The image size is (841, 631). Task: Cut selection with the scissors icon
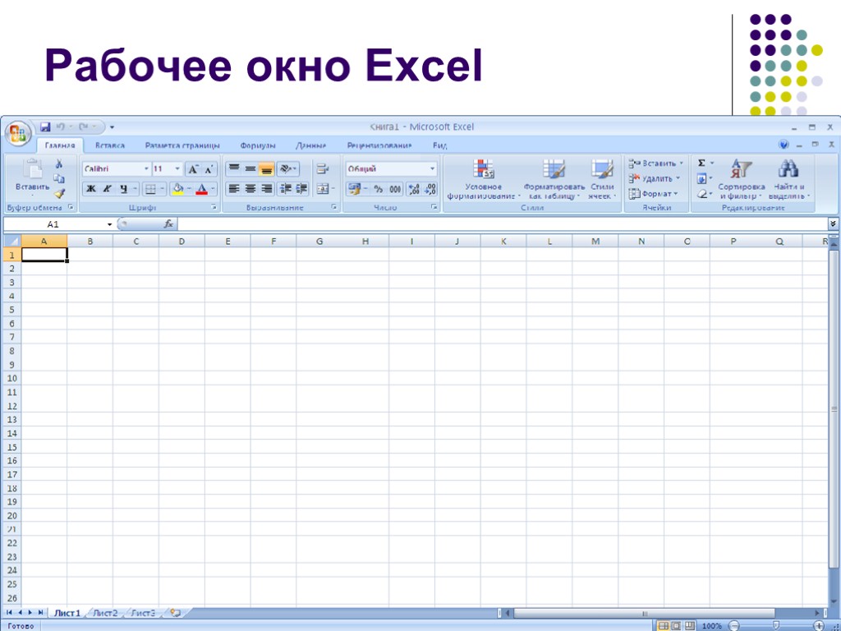click(59, 164)
